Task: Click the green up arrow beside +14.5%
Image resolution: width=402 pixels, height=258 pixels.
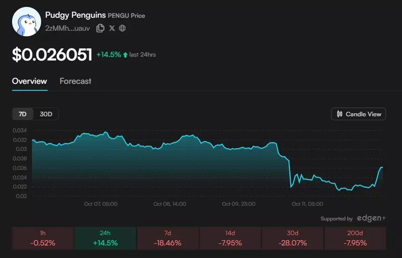Action: tap(125, 55)
